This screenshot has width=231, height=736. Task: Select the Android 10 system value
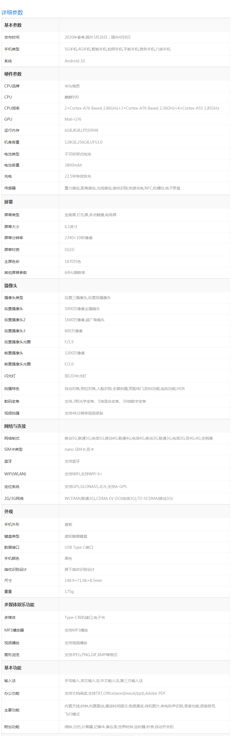74,61
